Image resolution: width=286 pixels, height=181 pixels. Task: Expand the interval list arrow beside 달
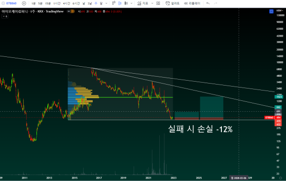tap(107, 3)
